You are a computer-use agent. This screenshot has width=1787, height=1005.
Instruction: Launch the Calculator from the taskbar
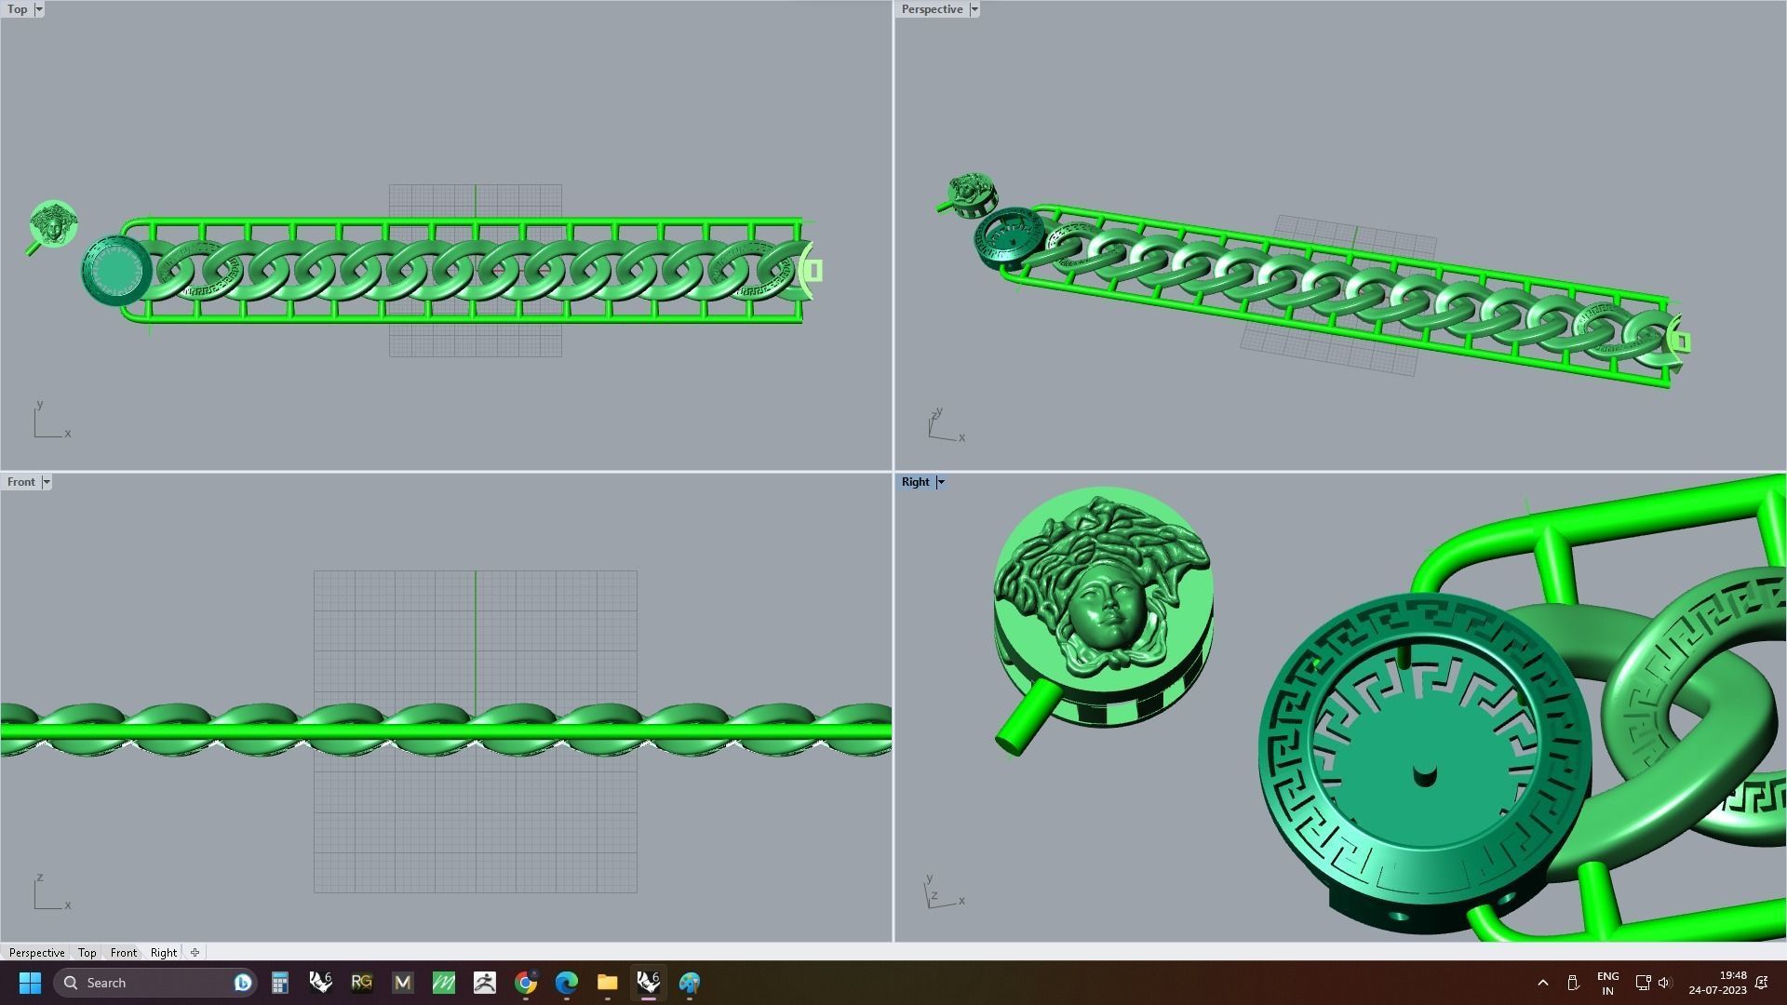[x=280, y=983]
